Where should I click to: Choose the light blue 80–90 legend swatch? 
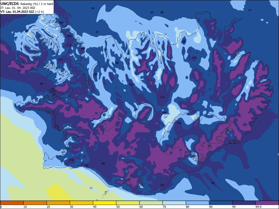click(x=198, y=203)
